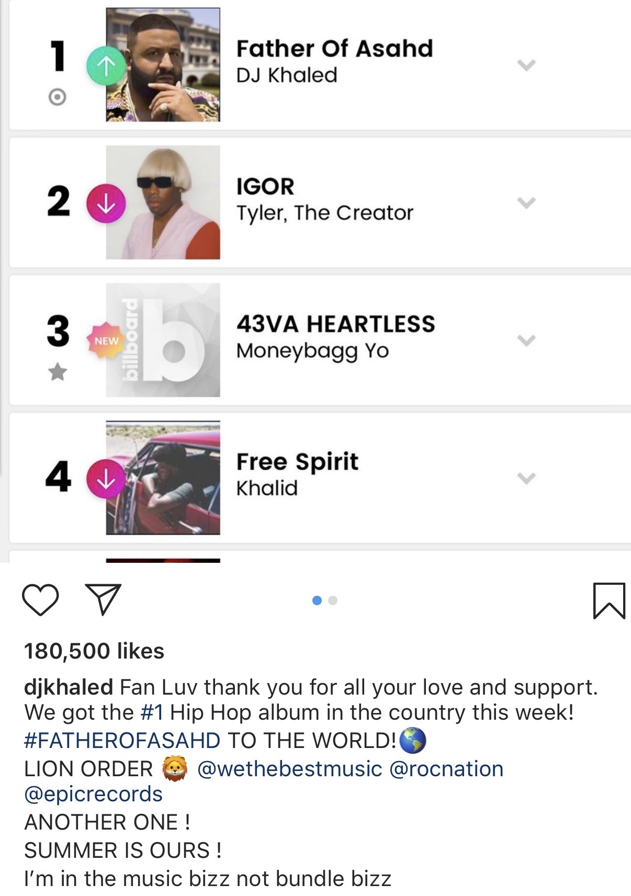Like the post with the heart icon
The width and height of the screenshot is (631, 896).
point(40,600)
